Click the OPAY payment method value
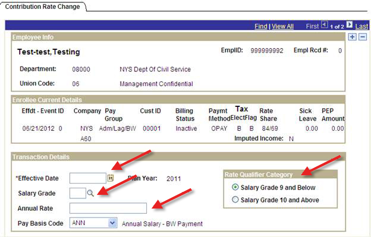 click(x=219, y=128)
